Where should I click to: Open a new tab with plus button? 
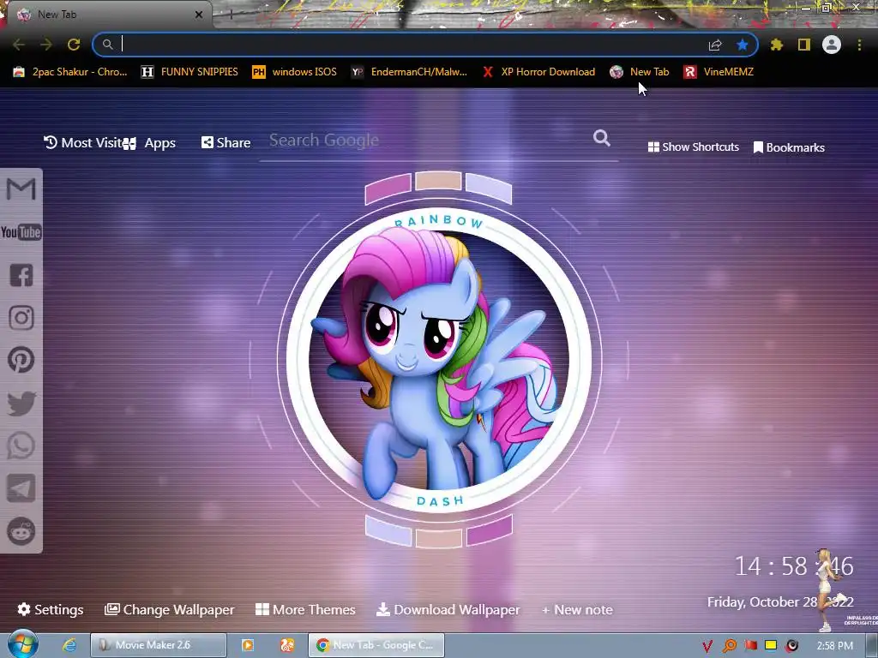231,15
